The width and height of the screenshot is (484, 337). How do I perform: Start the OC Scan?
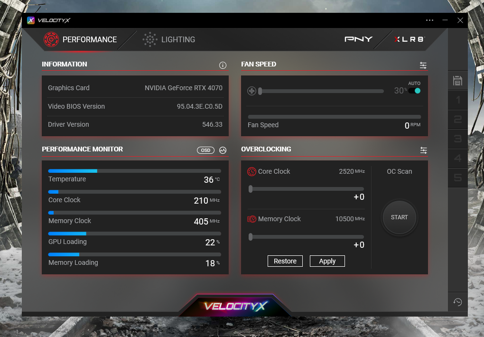(x=400, y=217)
